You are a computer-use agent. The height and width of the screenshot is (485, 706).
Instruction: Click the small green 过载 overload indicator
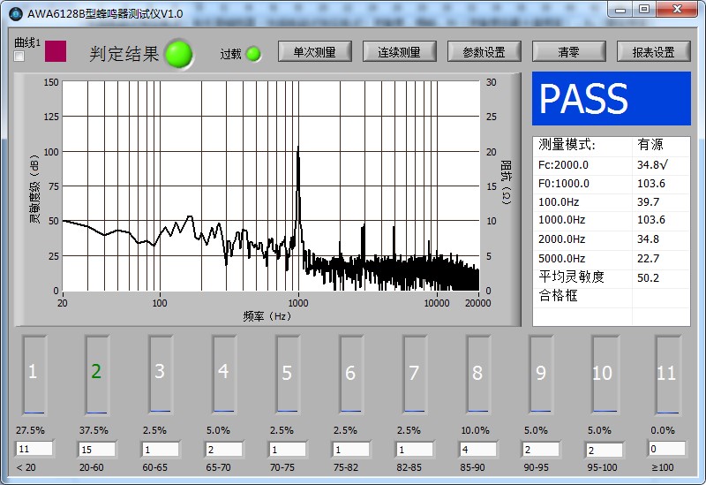[x=253, y=54]
